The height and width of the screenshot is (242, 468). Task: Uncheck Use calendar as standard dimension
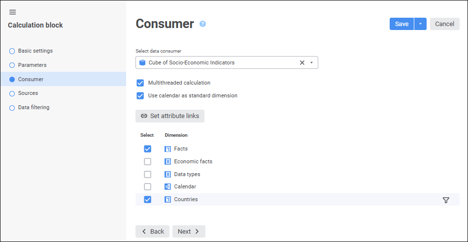pyautogui.click(x=140, y=95)
